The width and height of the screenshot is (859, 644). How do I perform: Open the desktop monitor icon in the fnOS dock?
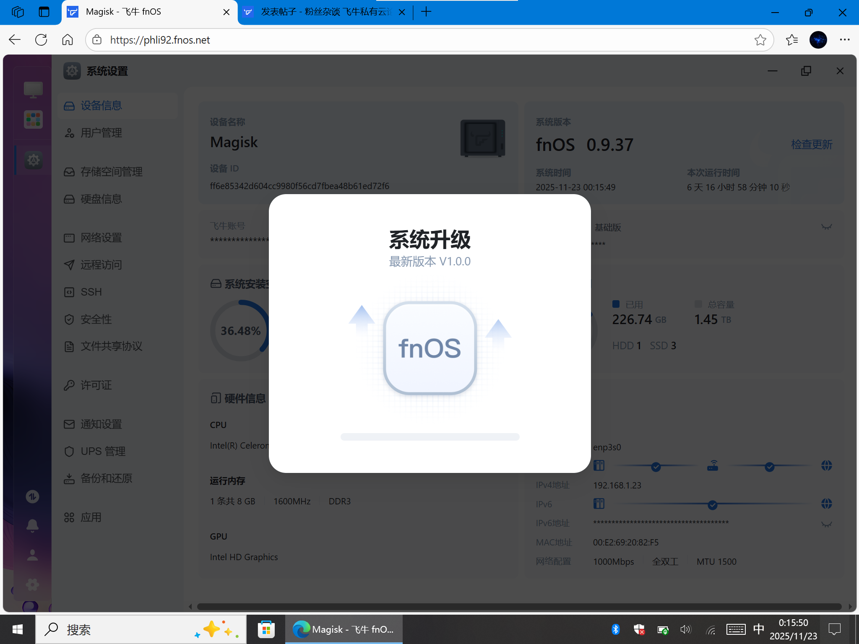coord(33,89)
